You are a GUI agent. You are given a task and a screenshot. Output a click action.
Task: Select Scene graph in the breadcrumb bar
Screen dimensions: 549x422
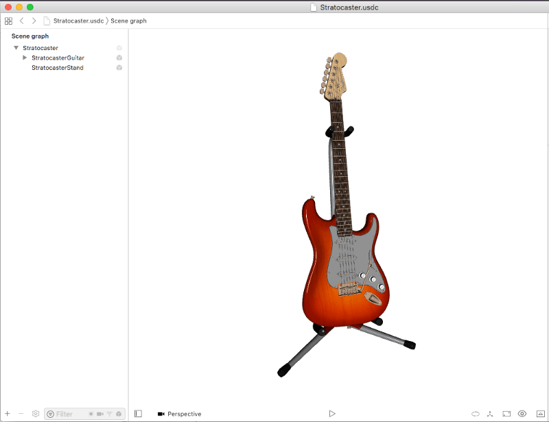[x=128, y=21]
